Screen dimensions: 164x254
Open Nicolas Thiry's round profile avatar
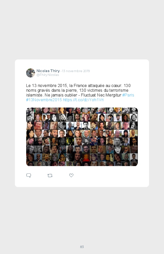coord(31,73)
